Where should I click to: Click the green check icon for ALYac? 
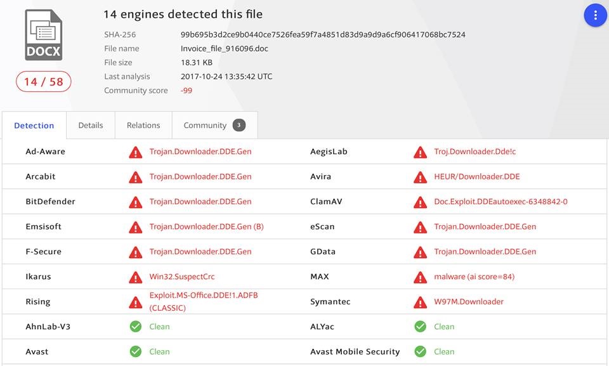420,327
